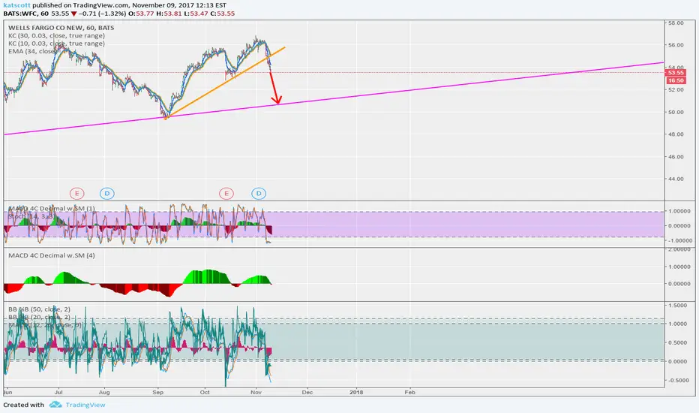
Task: Click the 52.00 price axis label
Action: click(x=676, y=90)
